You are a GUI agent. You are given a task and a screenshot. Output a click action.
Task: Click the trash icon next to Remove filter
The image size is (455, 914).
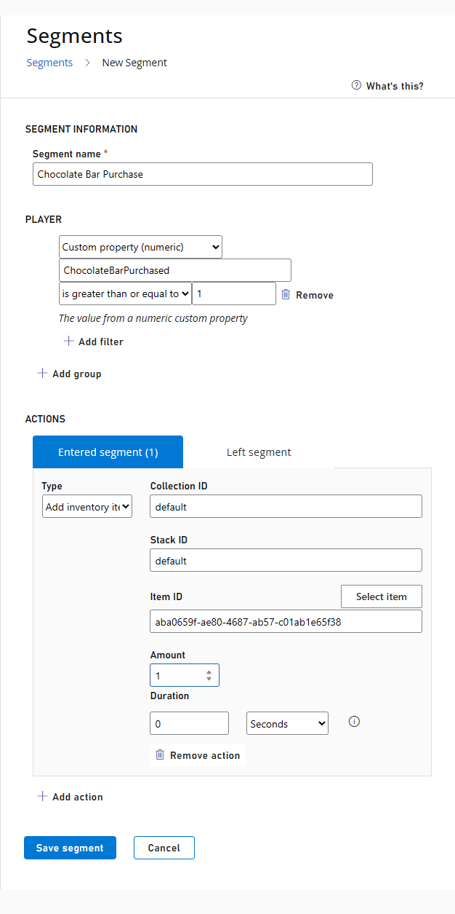coord(286,294)
